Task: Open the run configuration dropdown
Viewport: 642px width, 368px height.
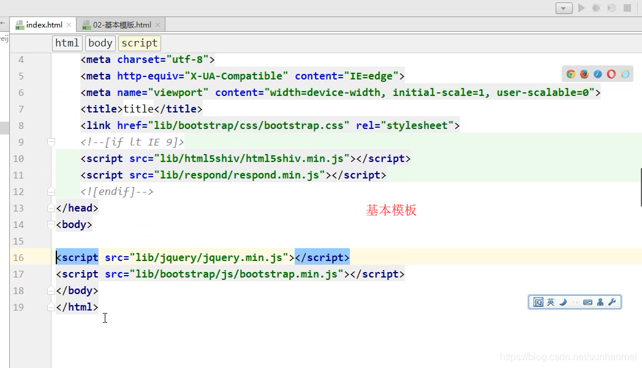Action: [x=564, y=8]
